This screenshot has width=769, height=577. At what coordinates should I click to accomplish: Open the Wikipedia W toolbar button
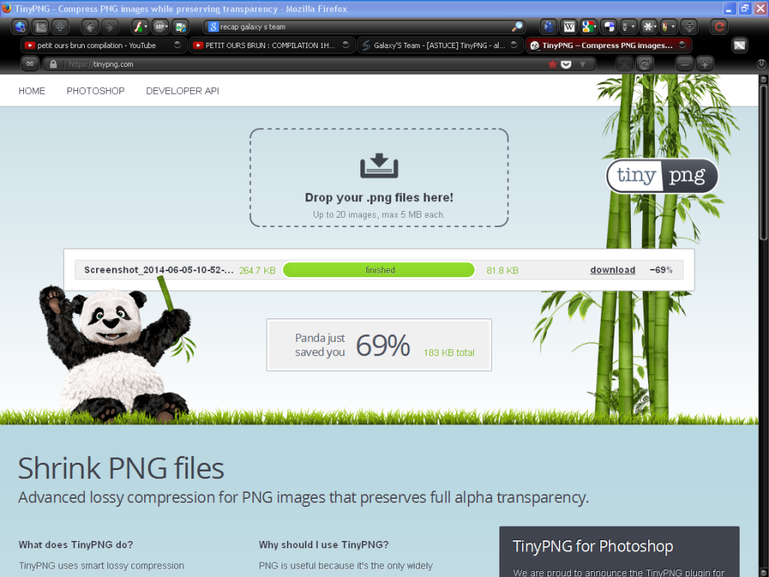coord(569,27)
